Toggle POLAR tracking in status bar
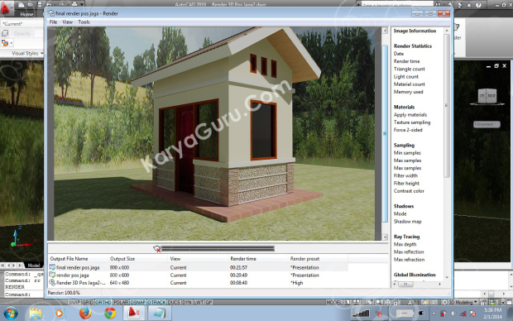 point(121,302)
